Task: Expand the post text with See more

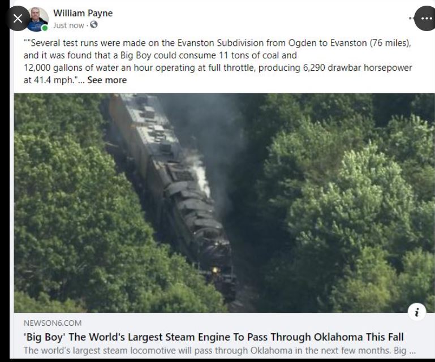Action: tap(107, 80)
